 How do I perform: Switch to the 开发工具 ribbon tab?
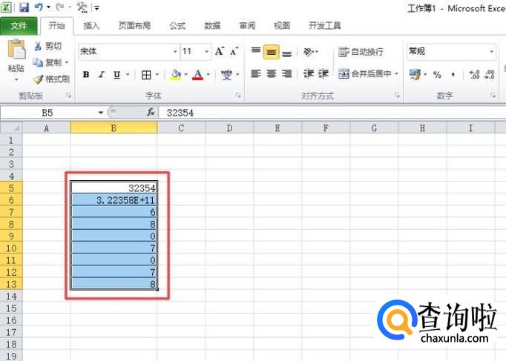tap(325, 26)
